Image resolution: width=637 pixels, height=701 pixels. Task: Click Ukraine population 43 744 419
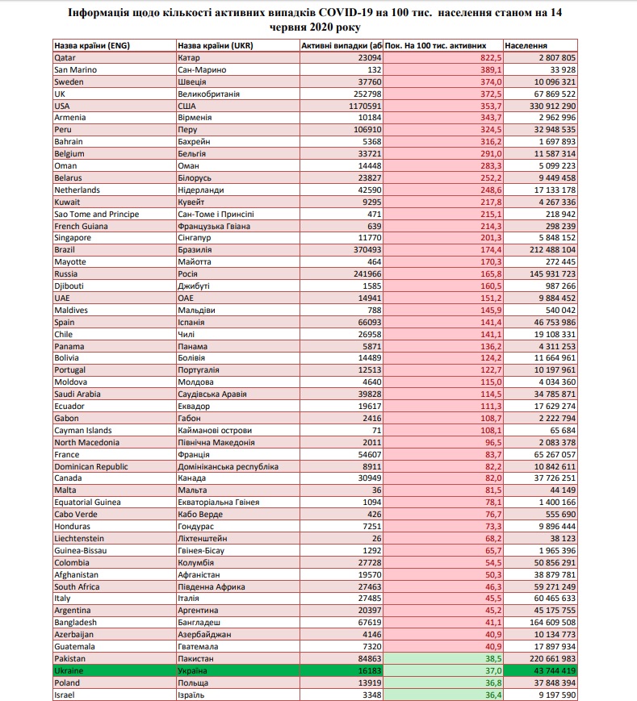[x=540, y=670]
